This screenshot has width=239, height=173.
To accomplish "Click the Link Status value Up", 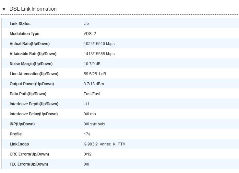I will 86,24.
